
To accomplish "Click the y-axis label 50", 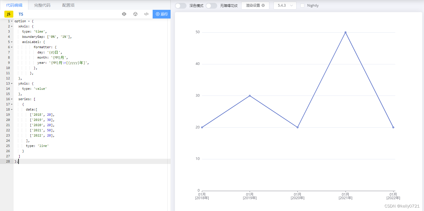I will click(x=197, y=32).
